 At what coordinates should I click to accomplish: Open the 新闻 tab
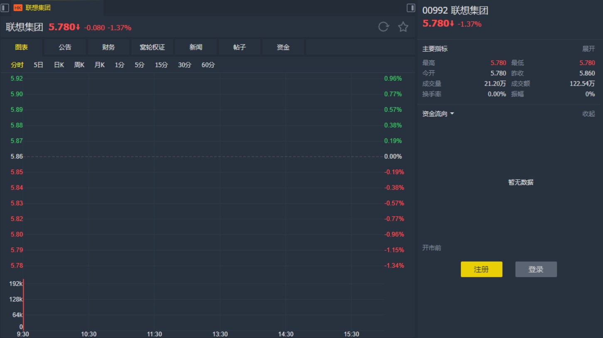(195, 47)
